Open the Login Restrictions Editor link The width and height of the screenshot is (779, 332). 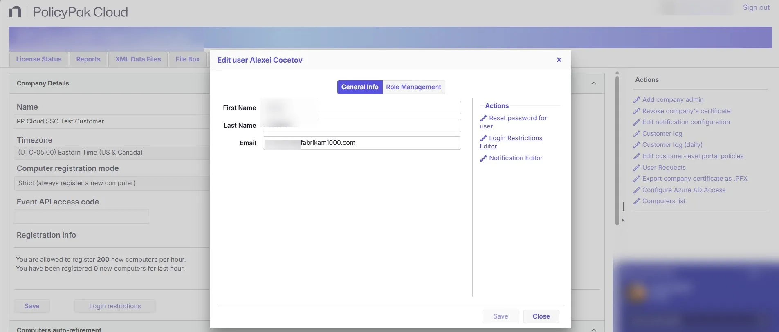pos(511,142)
